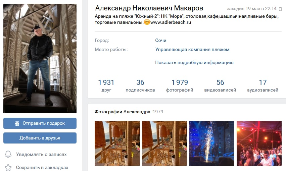Open the 1 931 друг friends counter

tap(106, 85)
